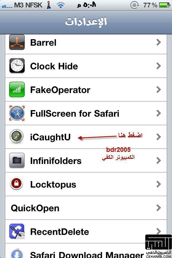This screenshot has width=172, height=258.
Task: Open QuickOpen preferences
Action: click(86, 208)
